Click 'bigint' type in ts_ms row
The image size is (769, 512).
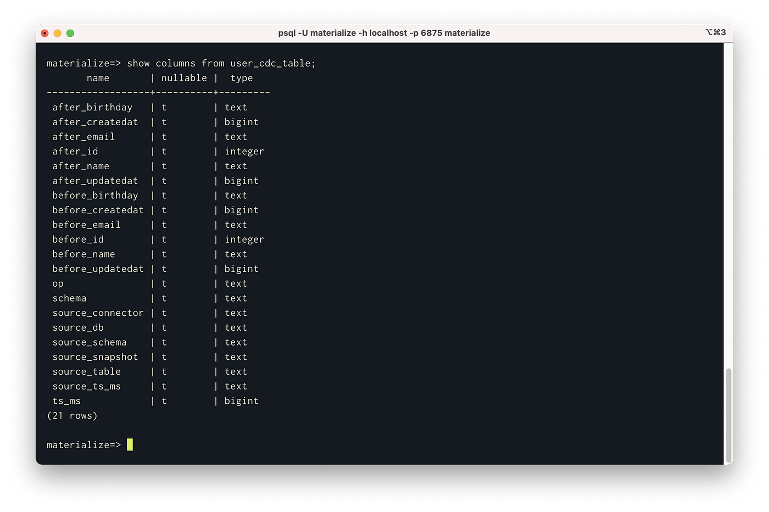tap(242, 401)
